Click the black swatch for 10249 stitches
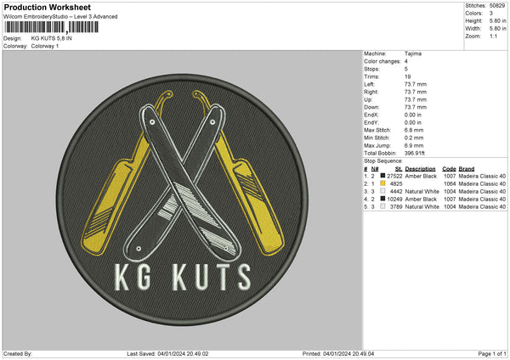510x360 pixels. (x=382, y=199)
